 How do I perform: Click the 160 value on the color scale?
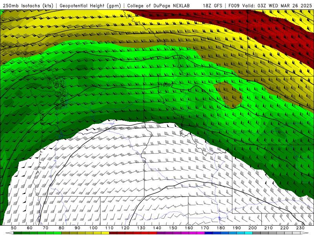click(189, 228)
